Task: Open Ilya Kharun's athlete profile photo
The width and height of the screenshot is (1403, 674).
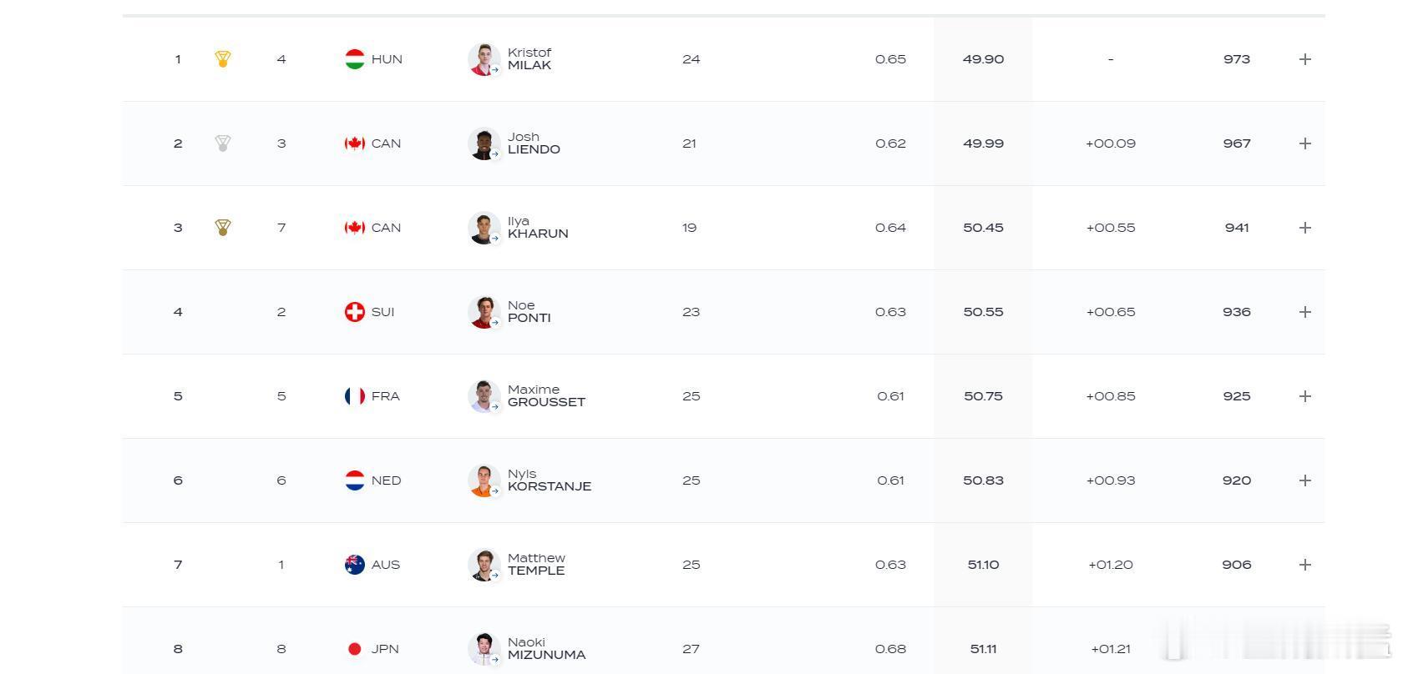Action: pos(484,228)
